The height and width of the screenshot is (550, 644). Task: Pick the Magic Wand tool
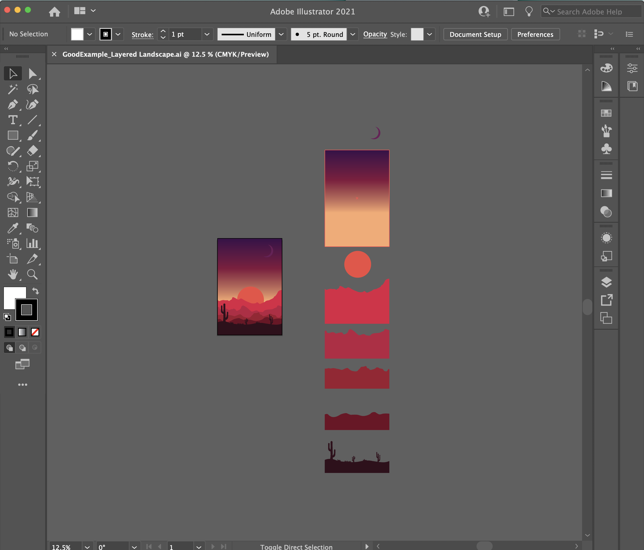(x=12, y=89)
